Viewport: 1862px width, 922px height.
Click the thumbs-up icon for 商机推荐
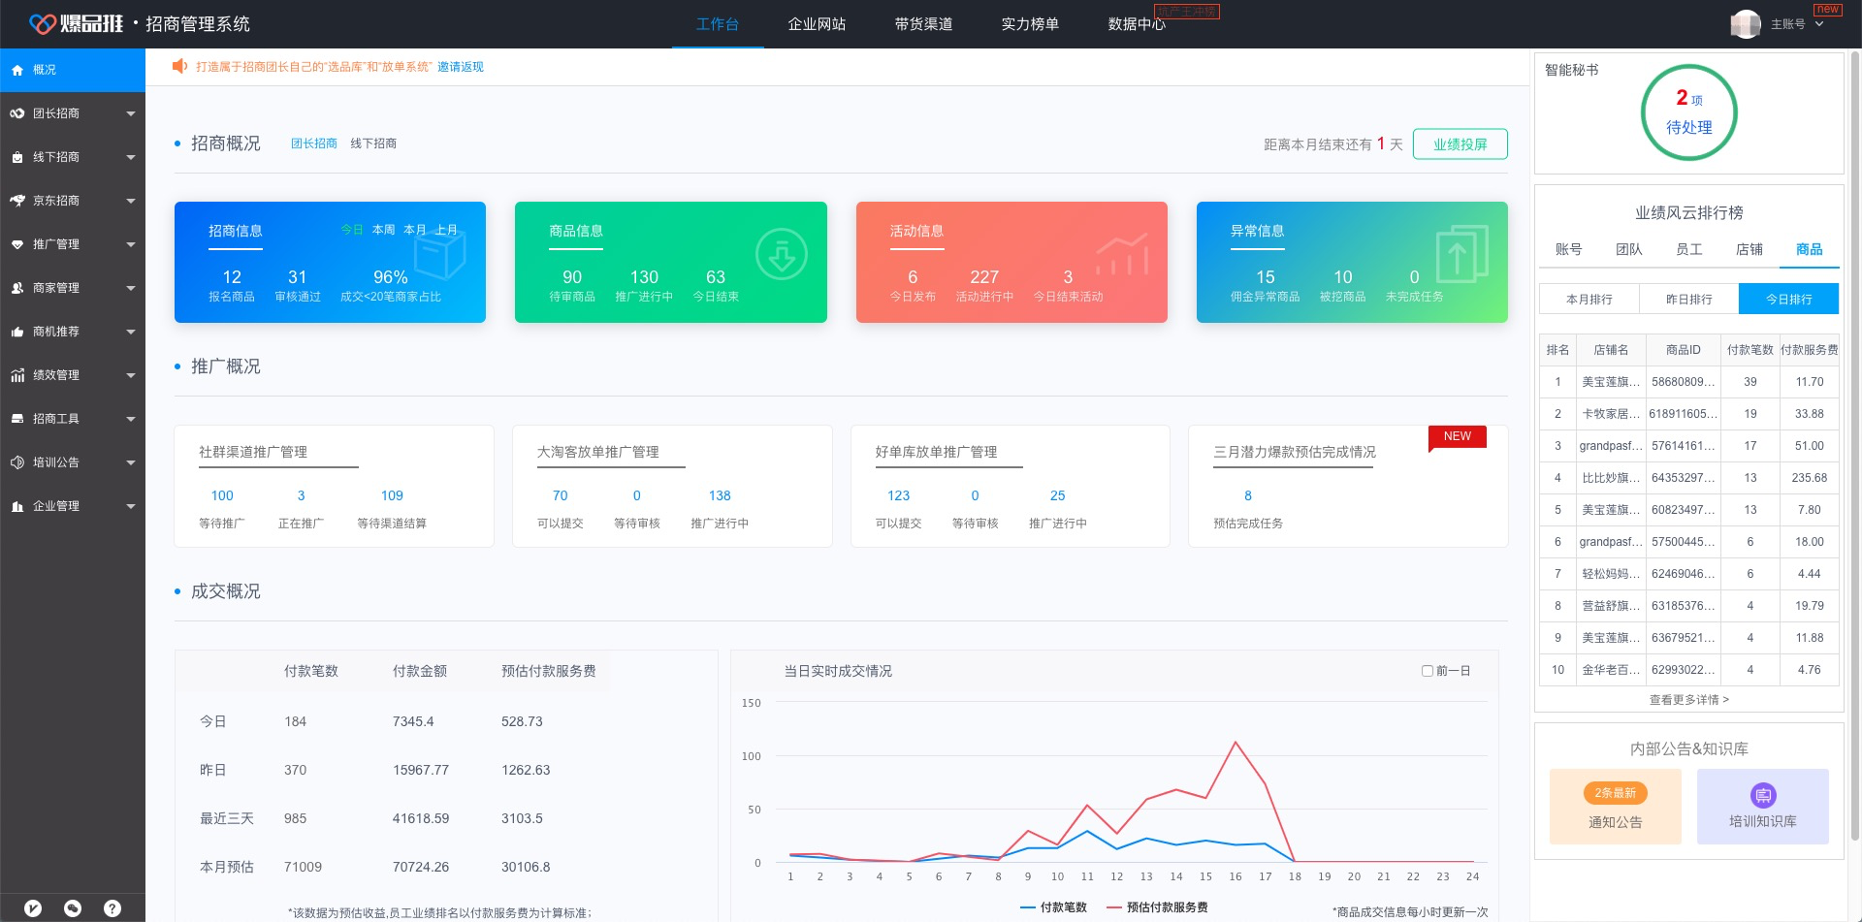point(17,332)
